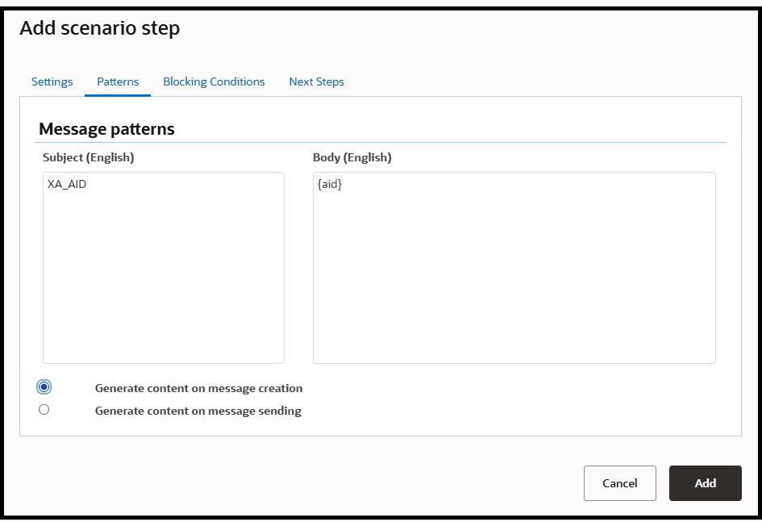Click the XA_AID text in Subject
This screenshot has height=522, width=762.
(67, 184)
